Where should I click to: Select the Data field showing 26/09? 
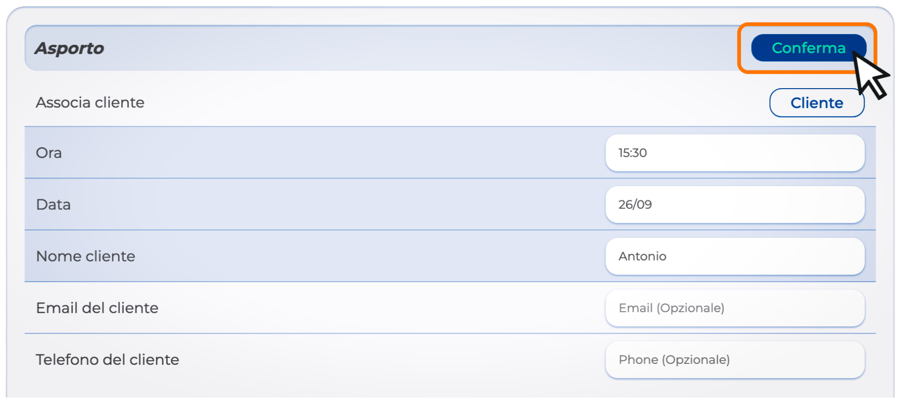point(735,205)
